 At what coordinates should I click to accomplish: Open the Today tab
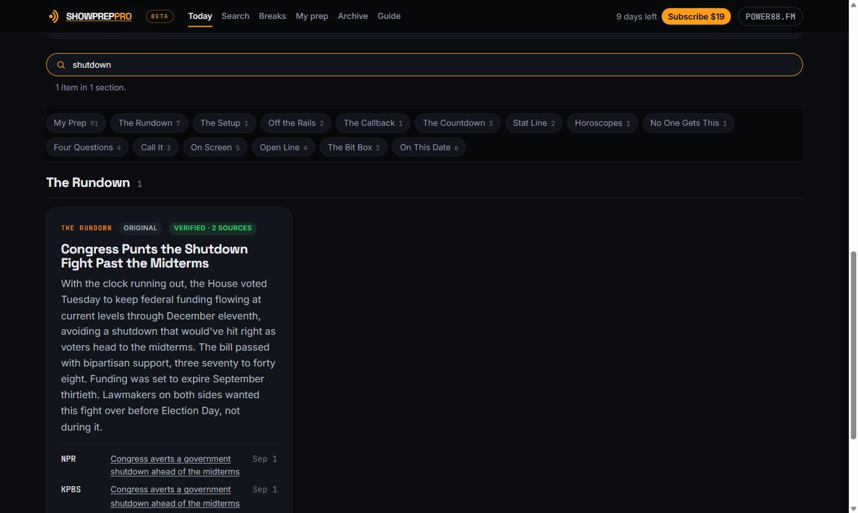pyautogui.click(x=200, y=16)
